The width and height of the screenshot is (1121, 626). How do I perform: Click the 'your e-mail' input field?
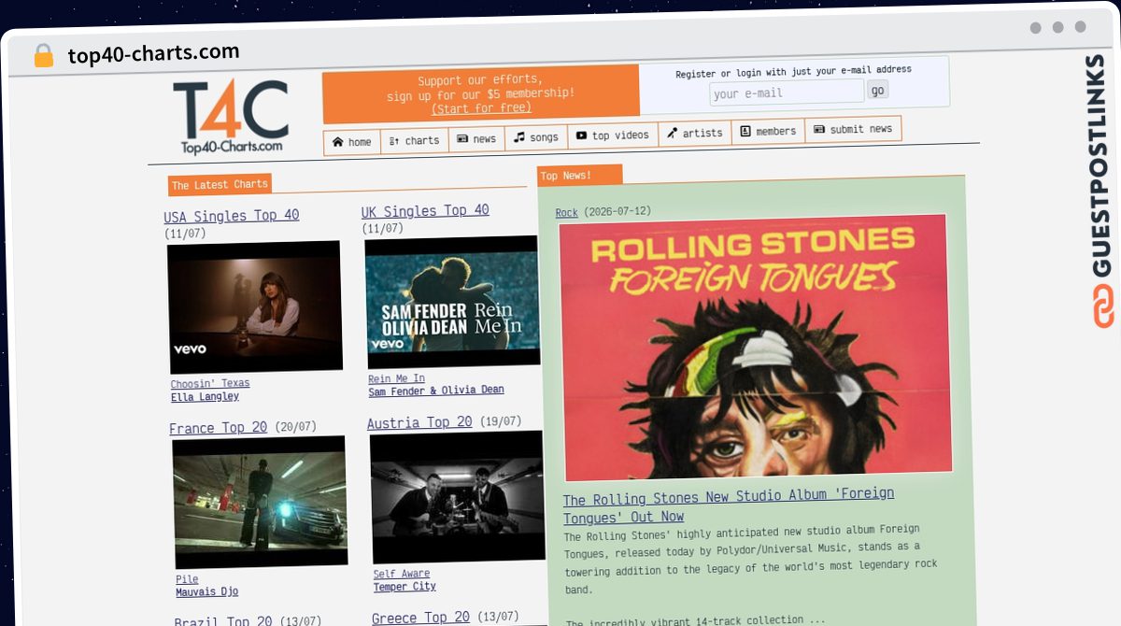(x=787, y=92)
